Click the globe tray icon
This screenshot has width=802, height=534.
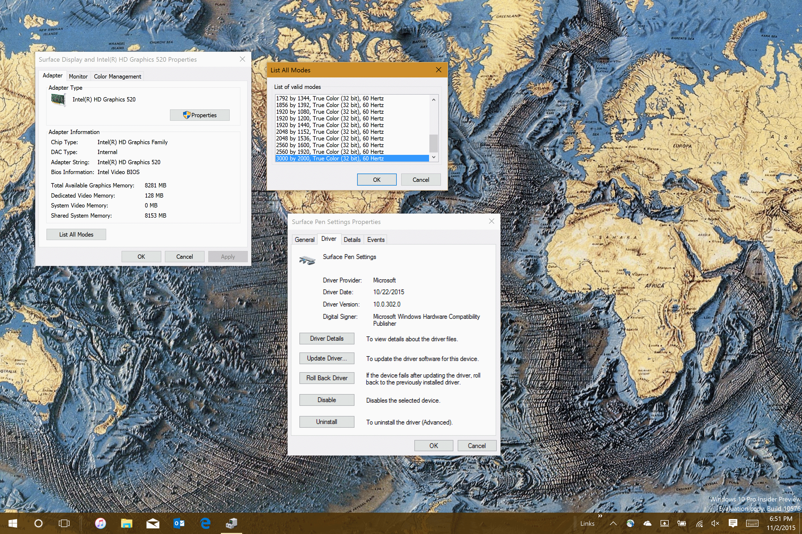coord(630,523)
